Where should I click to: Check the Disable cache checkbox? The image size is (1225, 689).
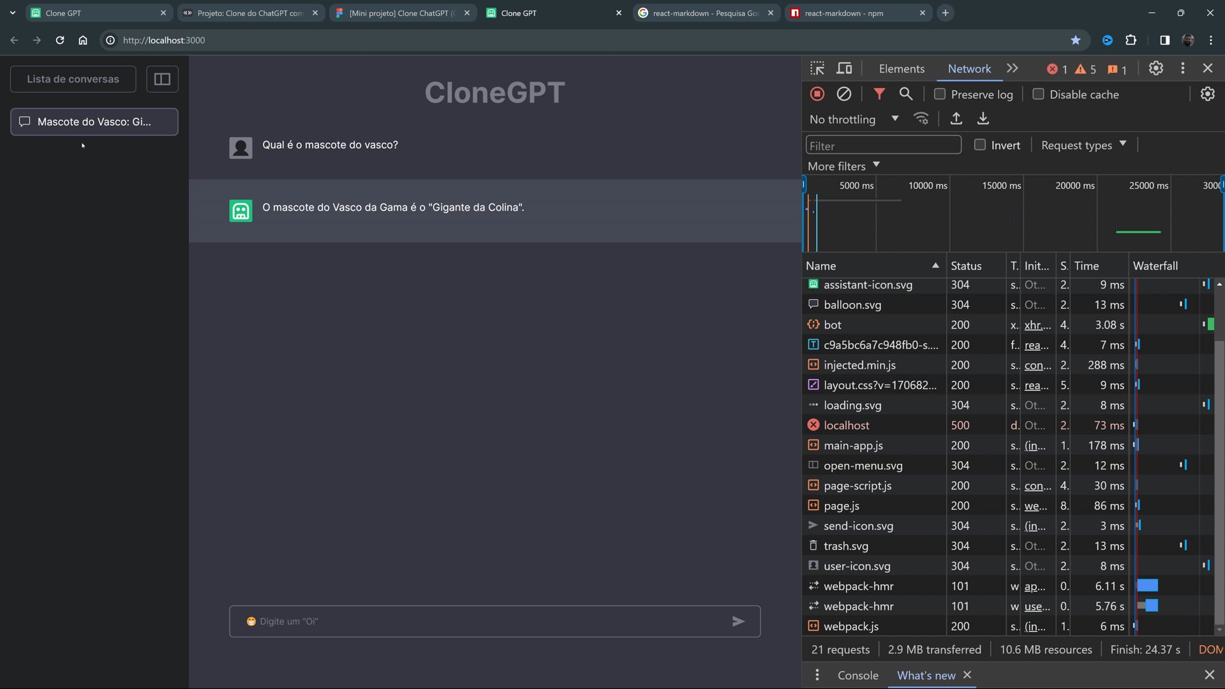(x=1039, y=94)
